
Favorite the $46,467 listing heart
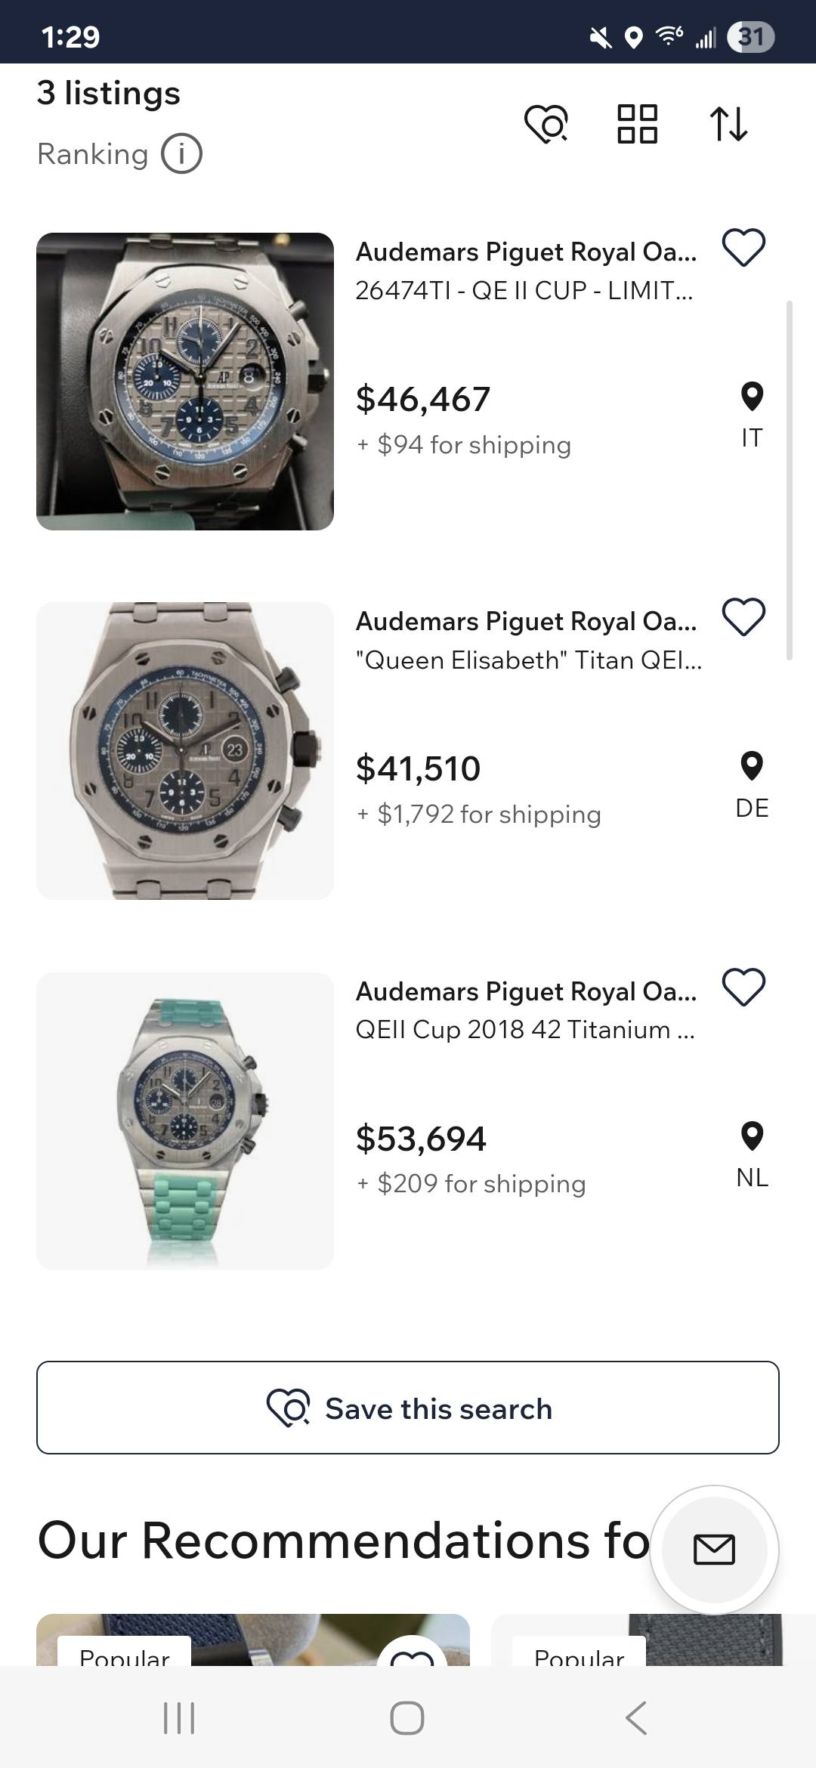coord(744,247)
